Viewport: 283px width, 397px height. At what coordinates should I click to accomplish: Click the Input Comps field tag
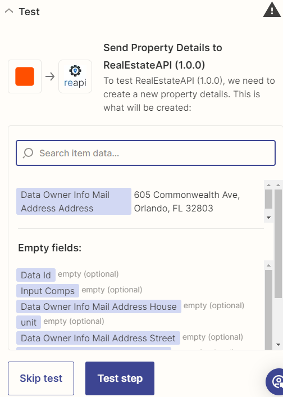48,291
